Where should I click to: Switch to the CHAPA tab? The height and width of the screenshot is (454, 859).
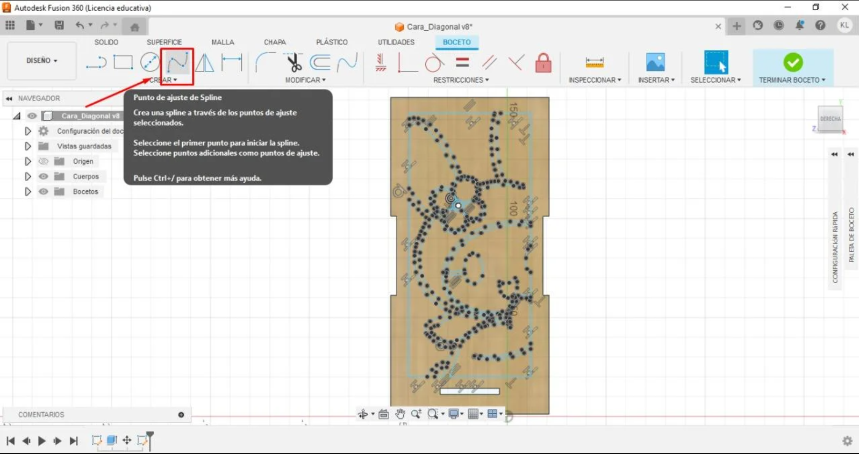(275, 42)
